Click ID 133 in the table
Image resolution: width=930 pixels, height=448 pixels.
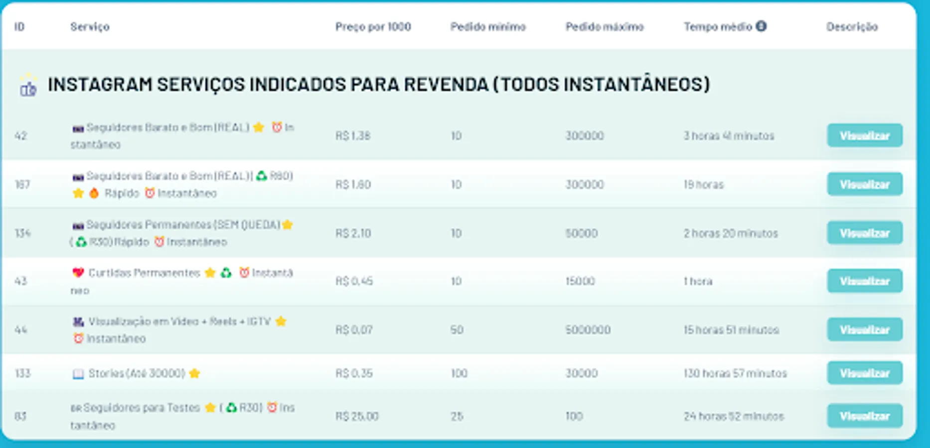pos(22,373)
